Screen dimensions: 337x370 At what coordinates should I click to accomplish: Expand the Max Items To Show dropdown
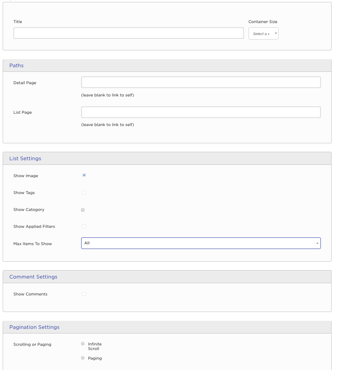tap(201, 243)
